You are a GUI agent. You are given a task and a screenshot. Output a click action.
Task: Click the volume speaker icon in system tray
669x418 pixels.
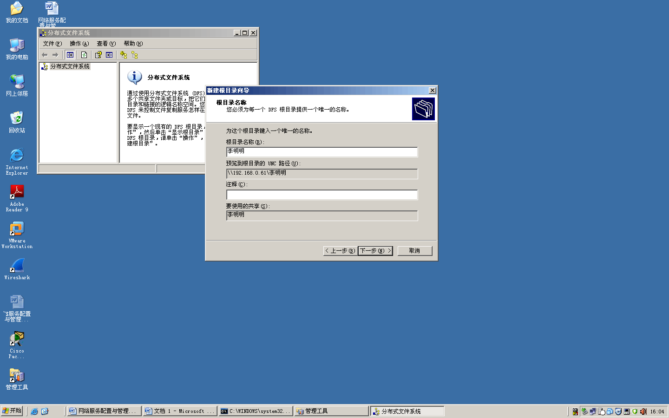coord(643,411)
